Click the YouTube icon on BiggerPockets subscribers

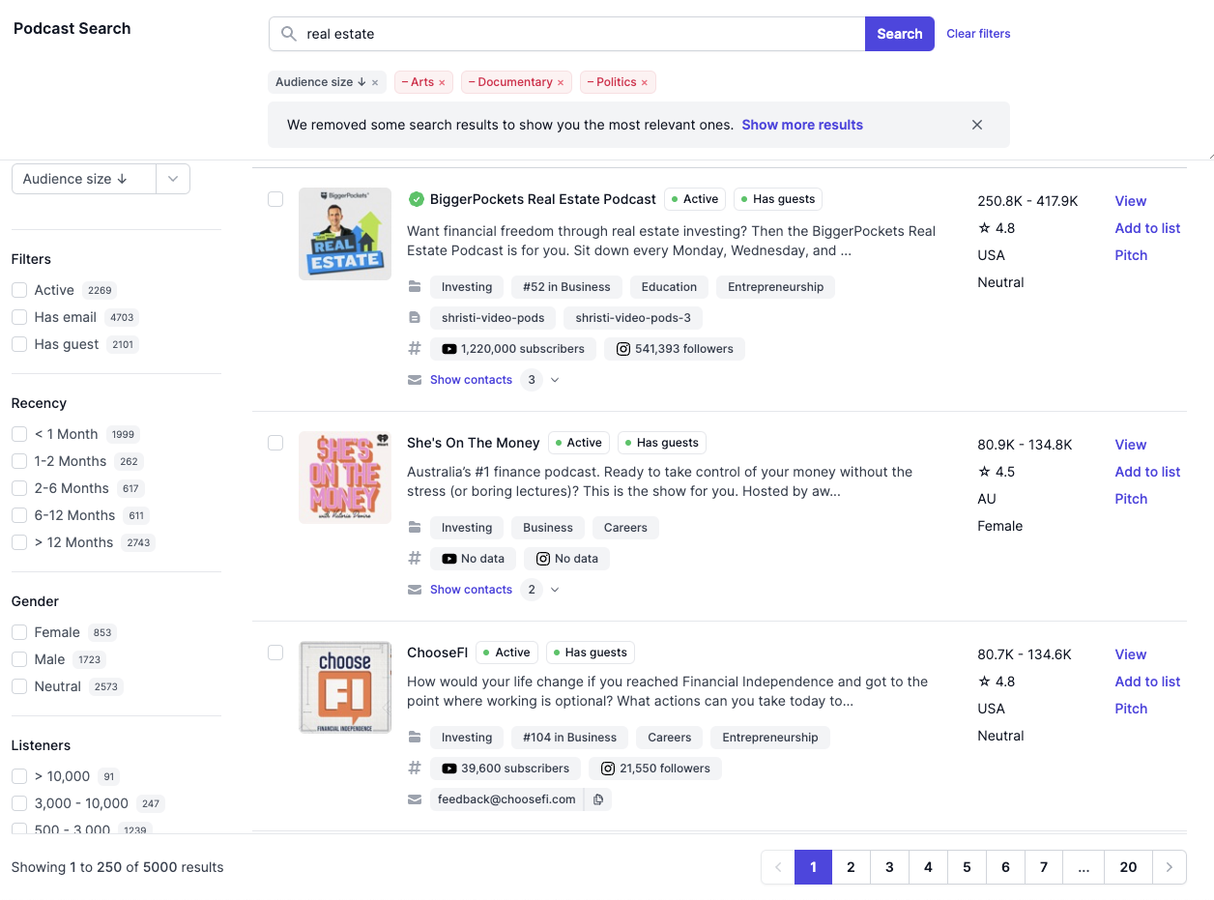click(448, 349)
